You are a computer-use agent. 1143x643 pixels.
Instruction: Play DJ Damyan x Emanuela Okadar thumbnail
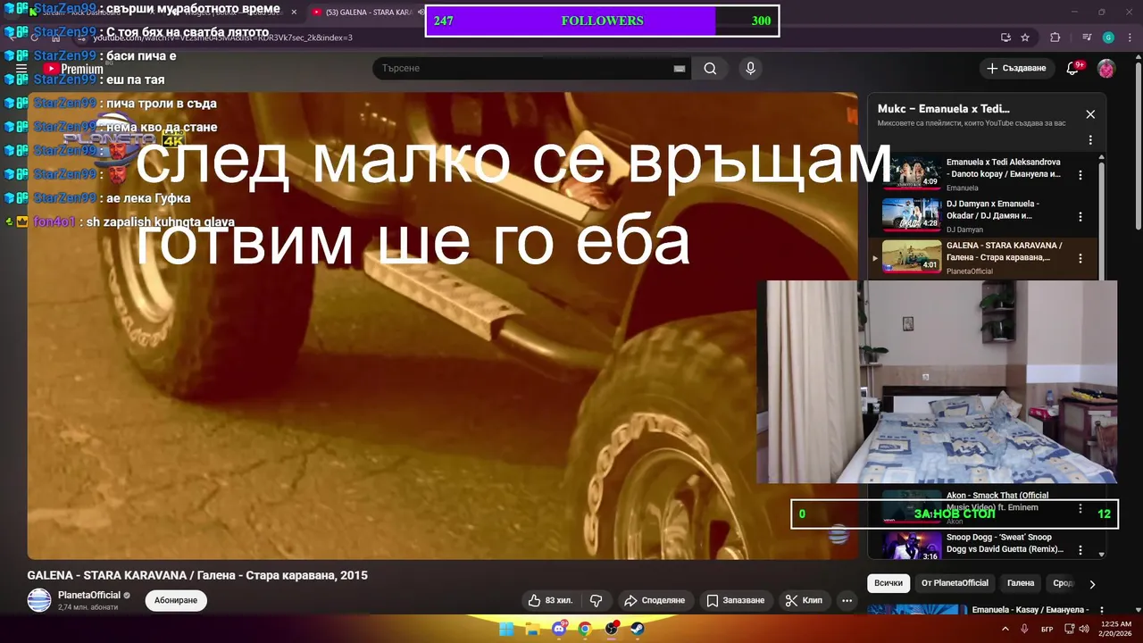912,215
